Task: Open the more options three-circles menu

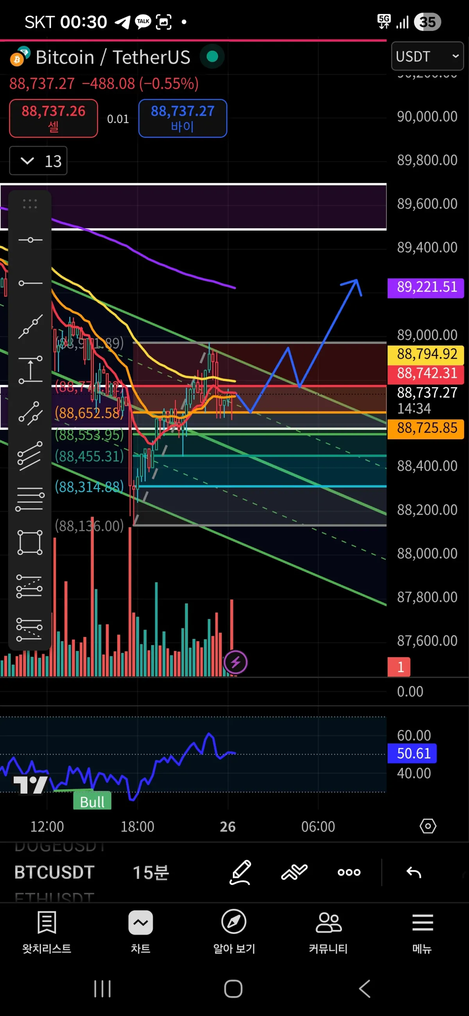Action: pyautogui.click(x=349, y=872)
